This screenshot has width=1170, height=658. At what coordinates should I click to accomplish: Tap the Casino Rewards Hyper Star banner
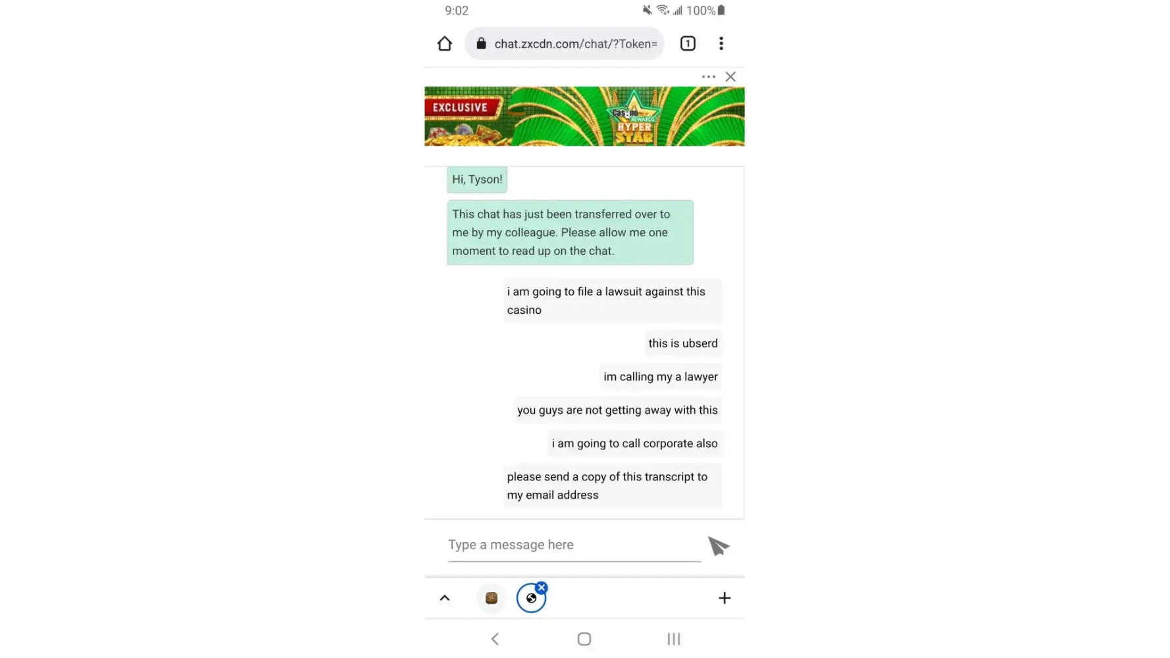click(584, 116)
